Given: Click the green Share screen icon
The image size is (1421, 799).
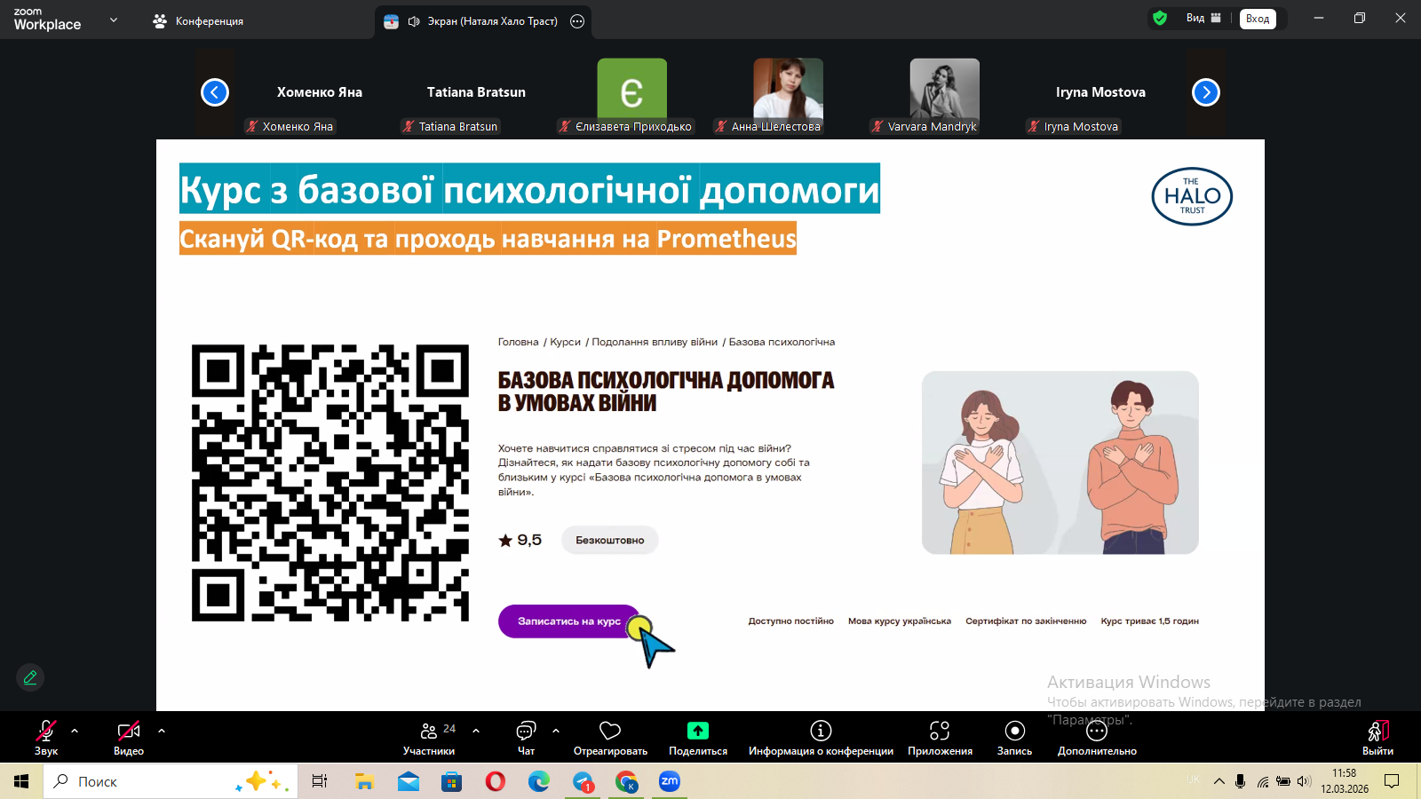Looking at the screenshot, I should click(698, 731).
